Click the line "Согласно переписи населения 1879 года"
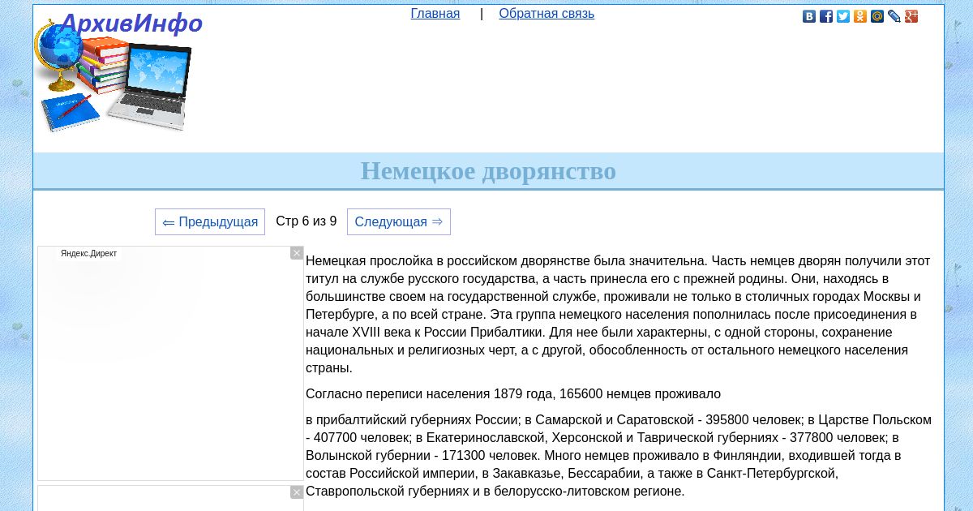 coord(513,394)
